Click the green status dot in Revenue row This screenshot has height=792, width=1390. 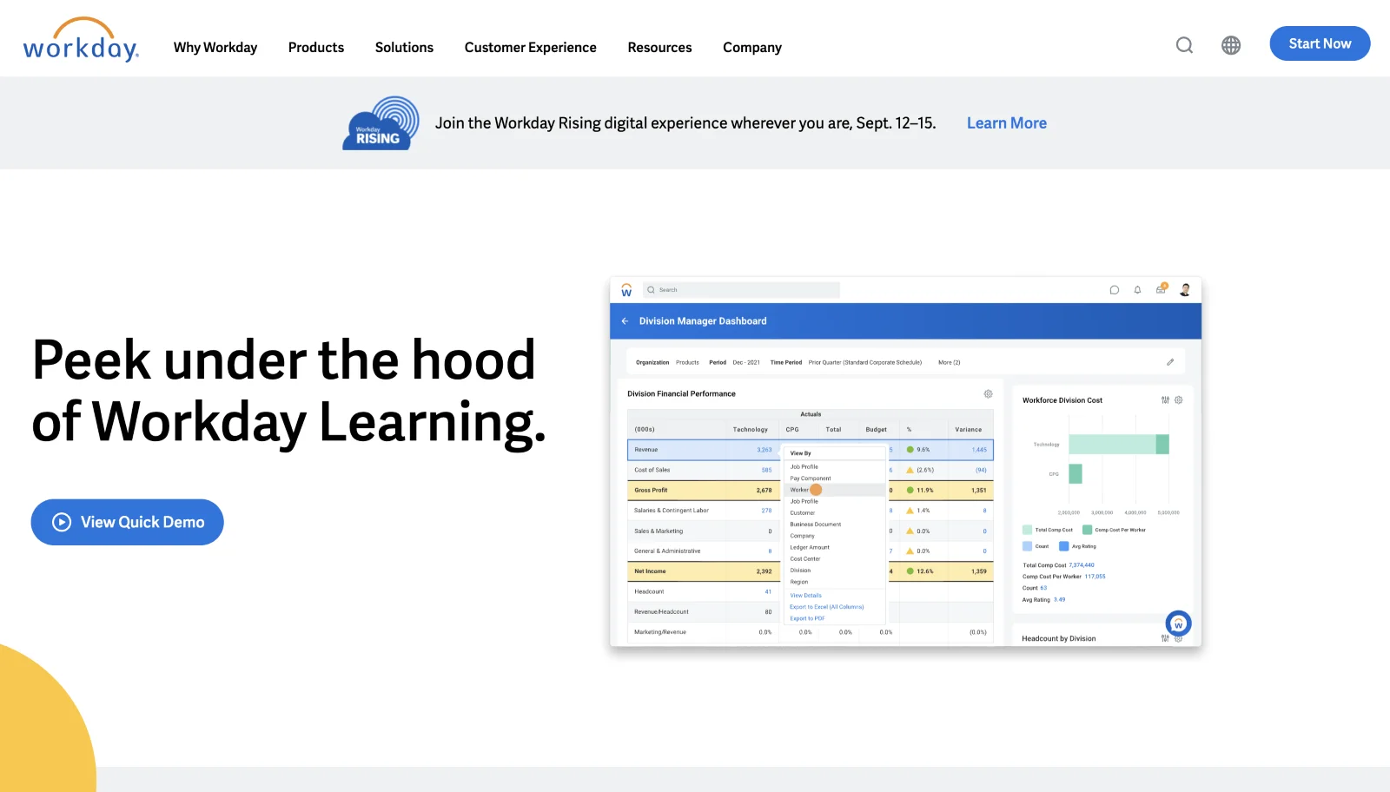pyautogui.click(x=910, y=450)
